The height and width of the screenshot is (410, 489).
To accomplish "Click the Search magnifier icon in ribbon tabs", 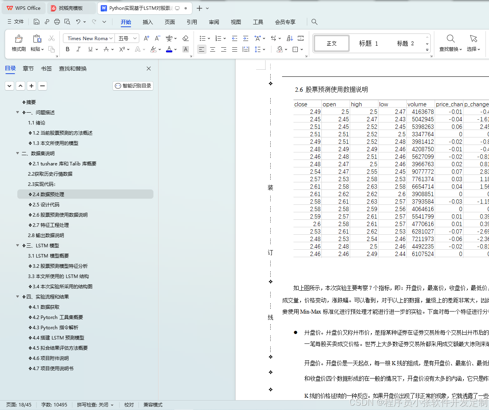I will tap(314, 22).
